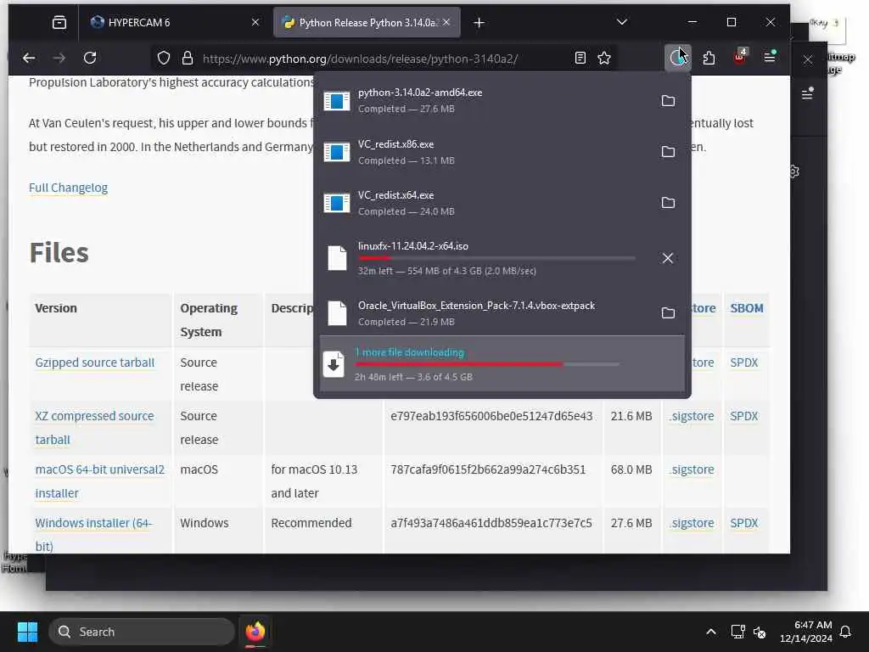Viewport: 869px width, 652px height.
Task: Show python-3.14.0a2-amd64.exe in folder
Action: tap(668, 101)
